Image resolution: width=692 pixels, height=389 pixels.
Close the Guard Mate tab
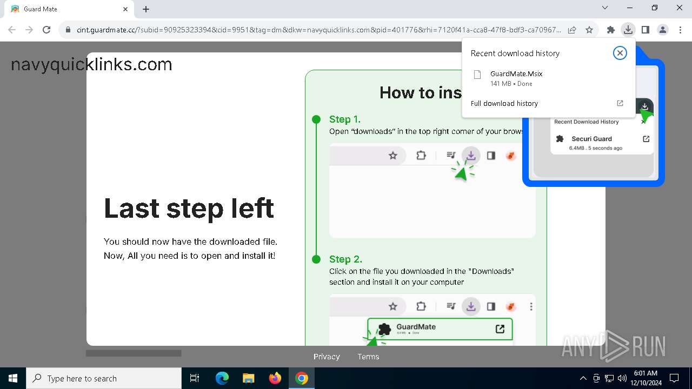125,9
